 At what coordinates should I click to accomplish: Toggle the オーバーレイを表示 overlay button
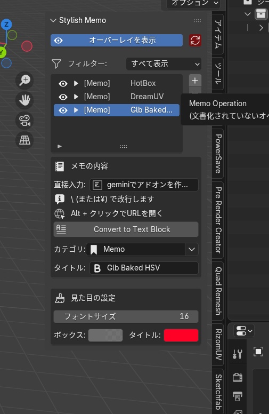pyautogui.click(x=117, y=41)
